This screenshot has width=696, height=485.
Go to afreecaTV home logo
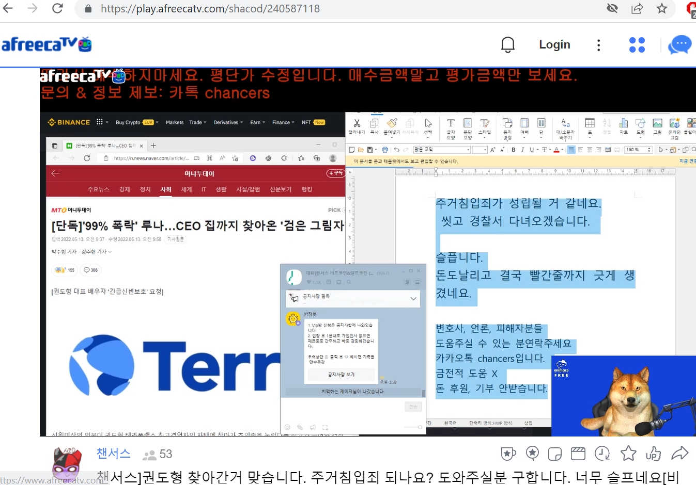[47, 44]
